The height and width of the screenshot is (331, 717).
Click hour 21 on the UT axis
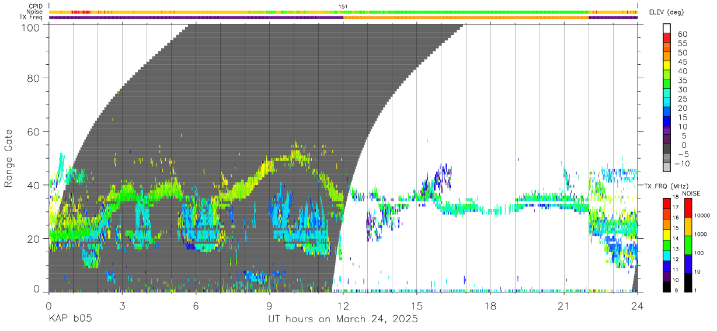tap(564, 305)
